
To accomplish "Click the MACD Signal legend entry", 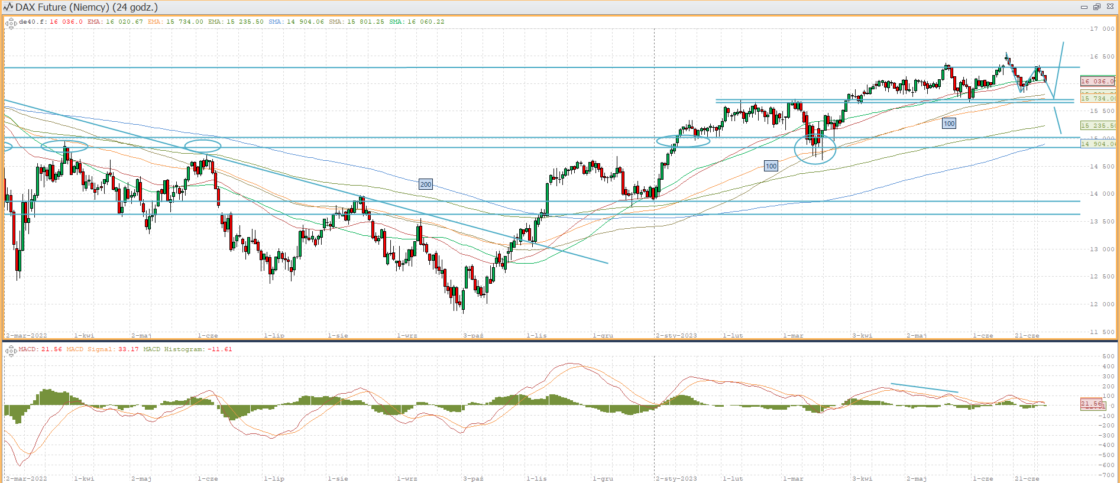I will coord(102,349).
